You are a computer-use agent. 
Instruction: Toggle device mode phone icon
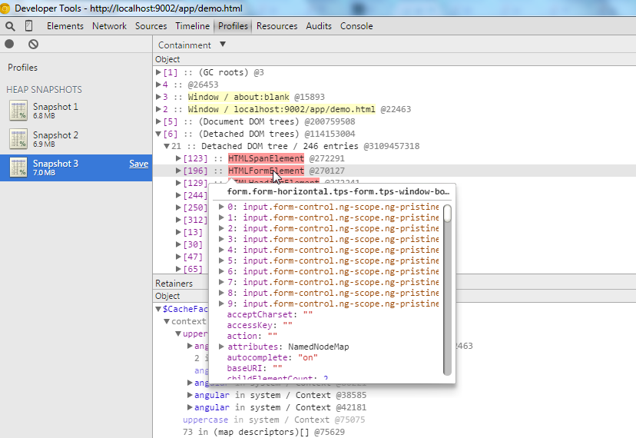28,26
